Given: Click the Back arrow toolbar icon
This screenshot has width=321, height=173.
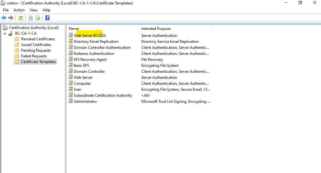Looking at the screenshot, I should (x=4, y=18).
